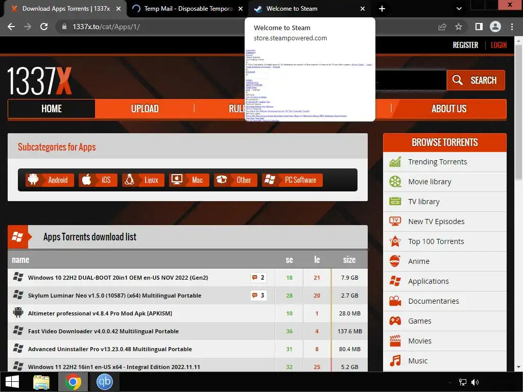Go back using the browser back arrow
523x392 pixels.
[11, 27]
